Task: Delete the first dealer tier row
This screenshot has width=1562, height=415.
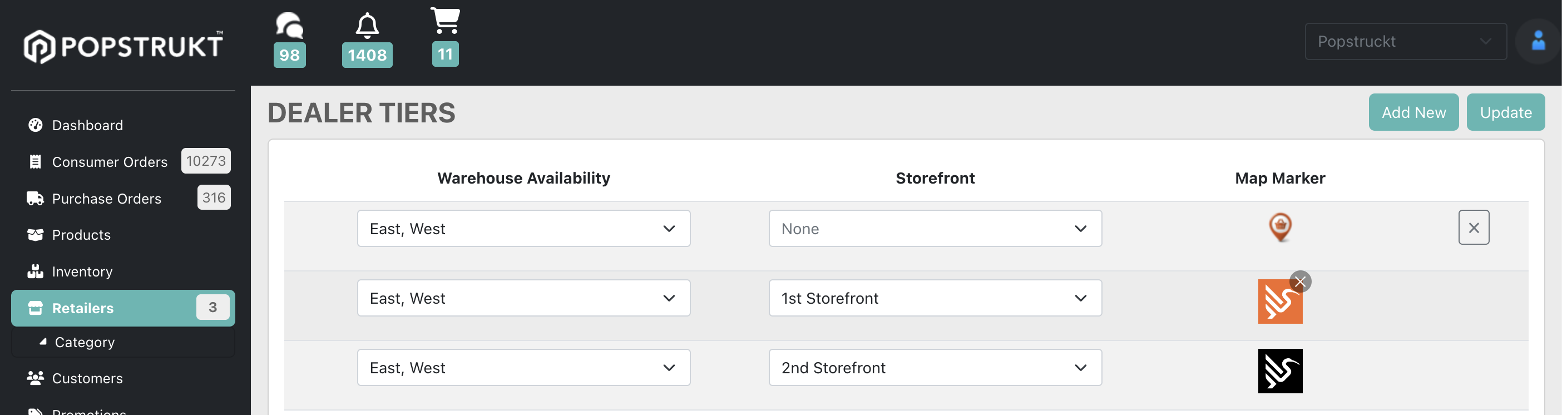Action: click(x=1474, y=228)
